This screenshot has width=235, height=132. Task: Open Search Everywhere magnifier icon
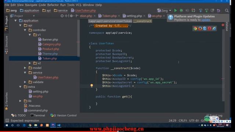pos(227,11)
